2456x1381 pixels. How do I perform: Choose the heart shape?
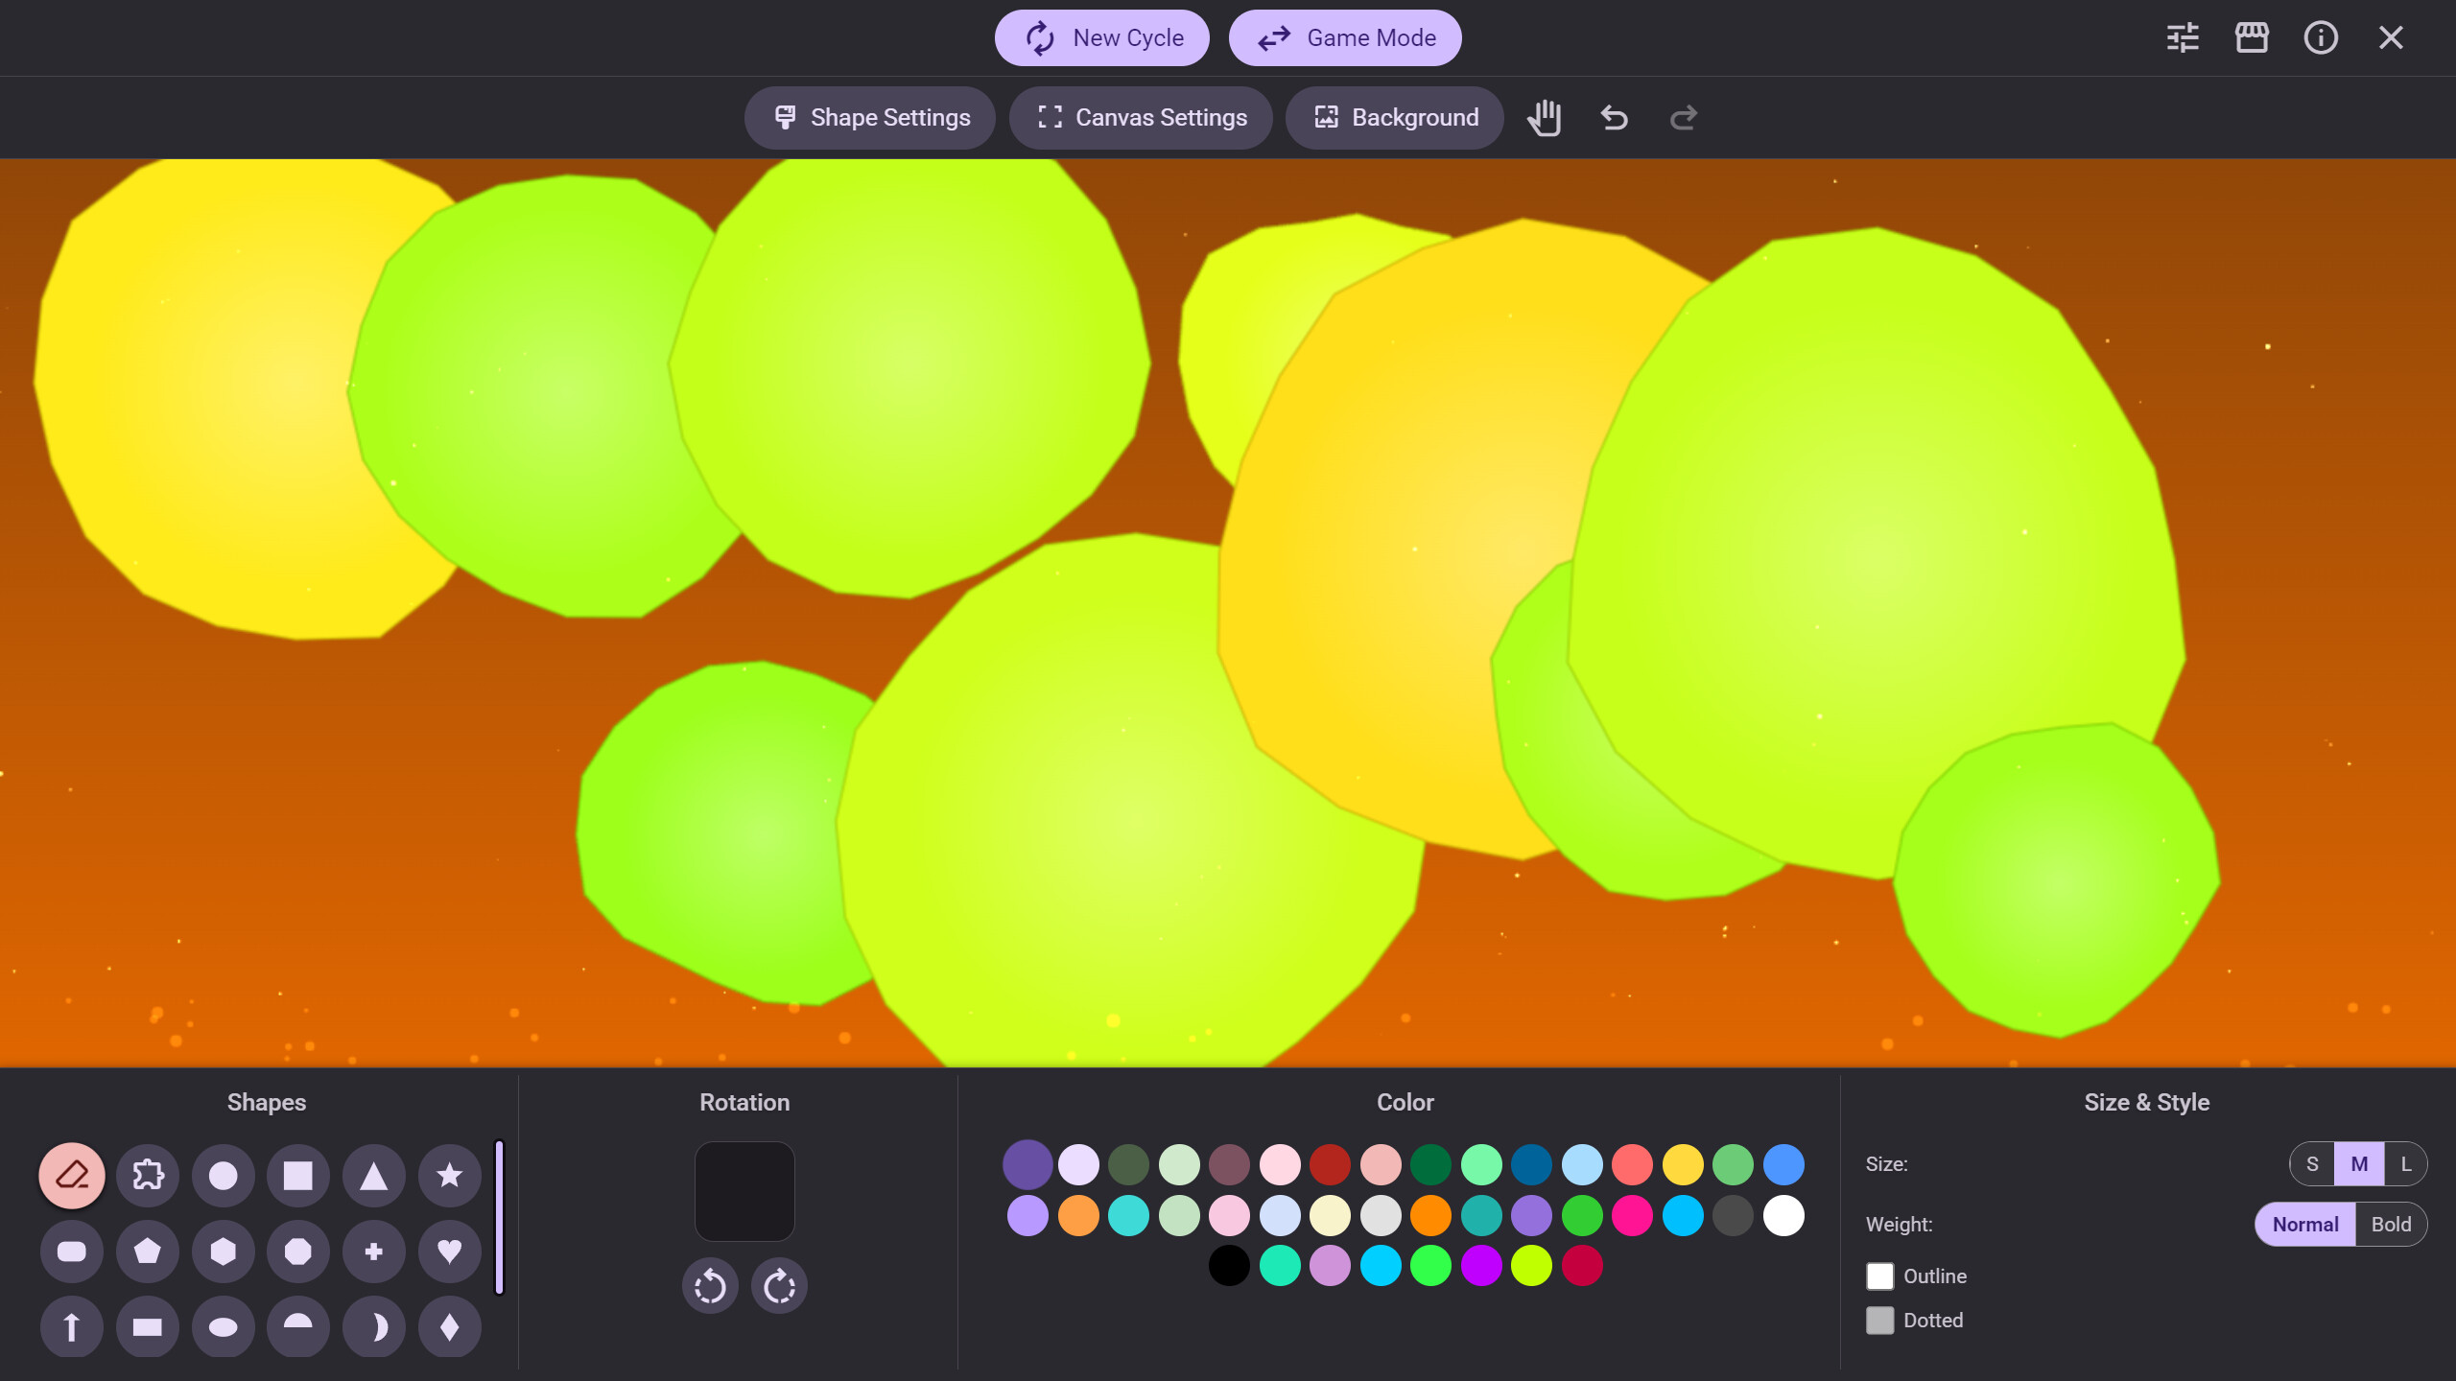click(x=448, y=1251)
